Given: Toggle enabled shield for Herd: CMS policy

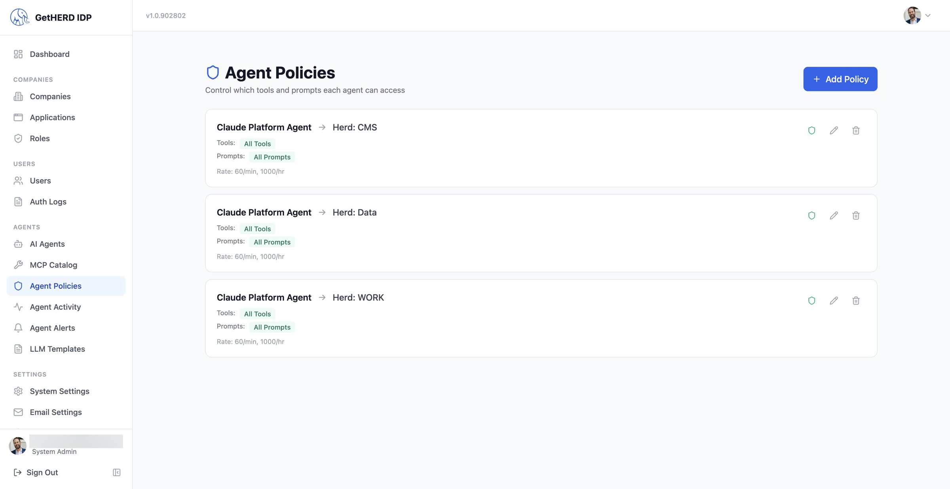Looking at the screenshot, I should (x=811, y=131).
